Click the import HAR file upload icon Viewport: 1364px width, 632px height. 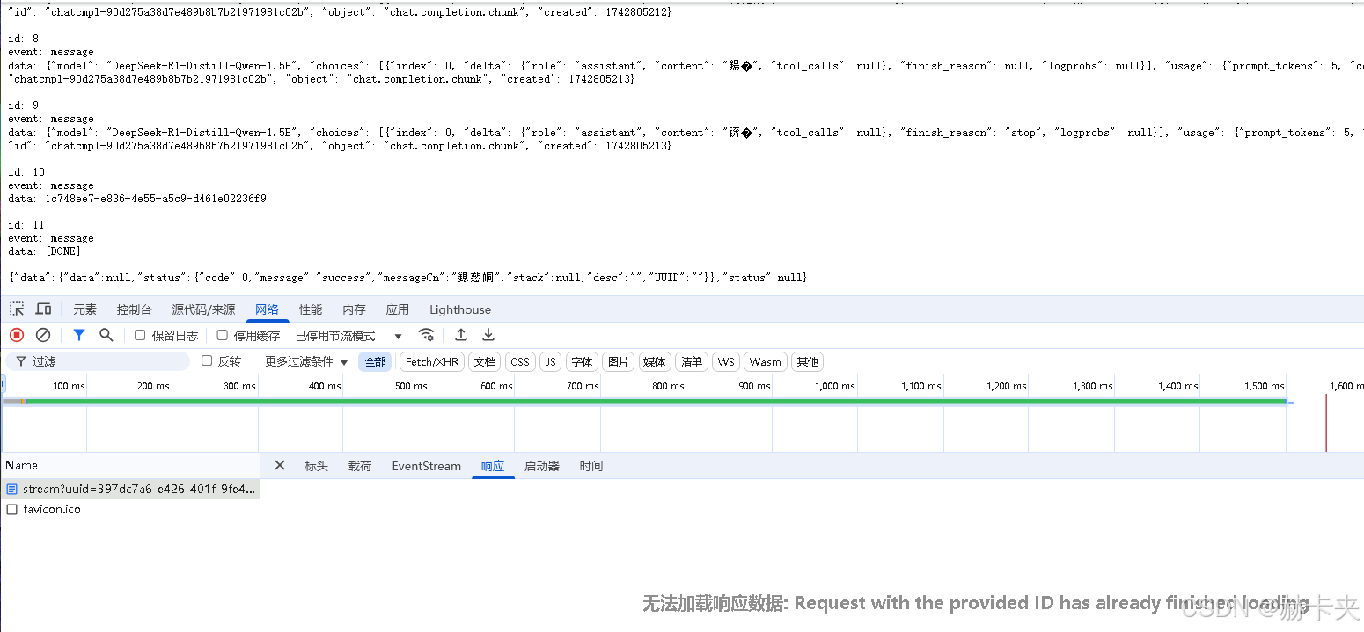(461, 335)
